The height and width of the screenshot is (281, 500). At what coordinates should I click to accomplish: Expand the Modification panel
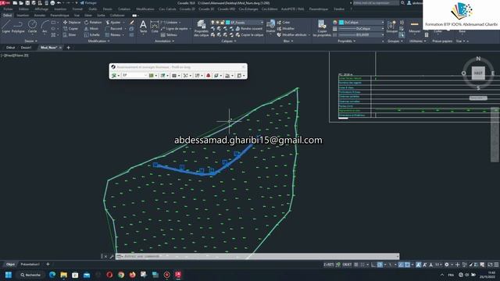pyautogui.click(x=99, y=41)
